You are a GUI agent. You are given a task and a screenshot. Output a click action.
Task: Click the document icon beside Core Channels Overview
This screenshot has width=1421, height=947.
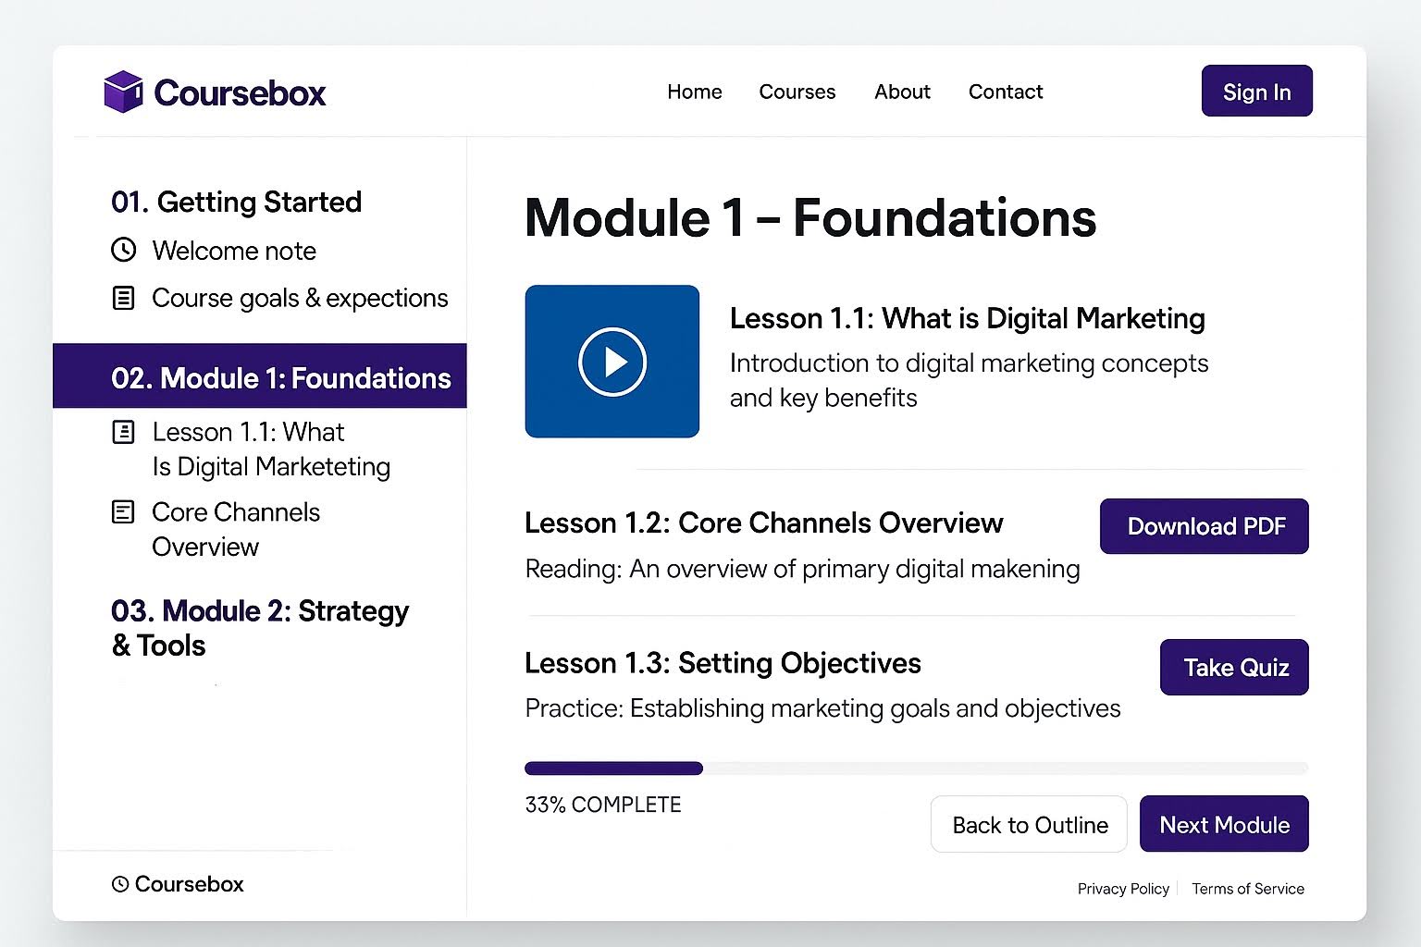click(x=123, y=511)
